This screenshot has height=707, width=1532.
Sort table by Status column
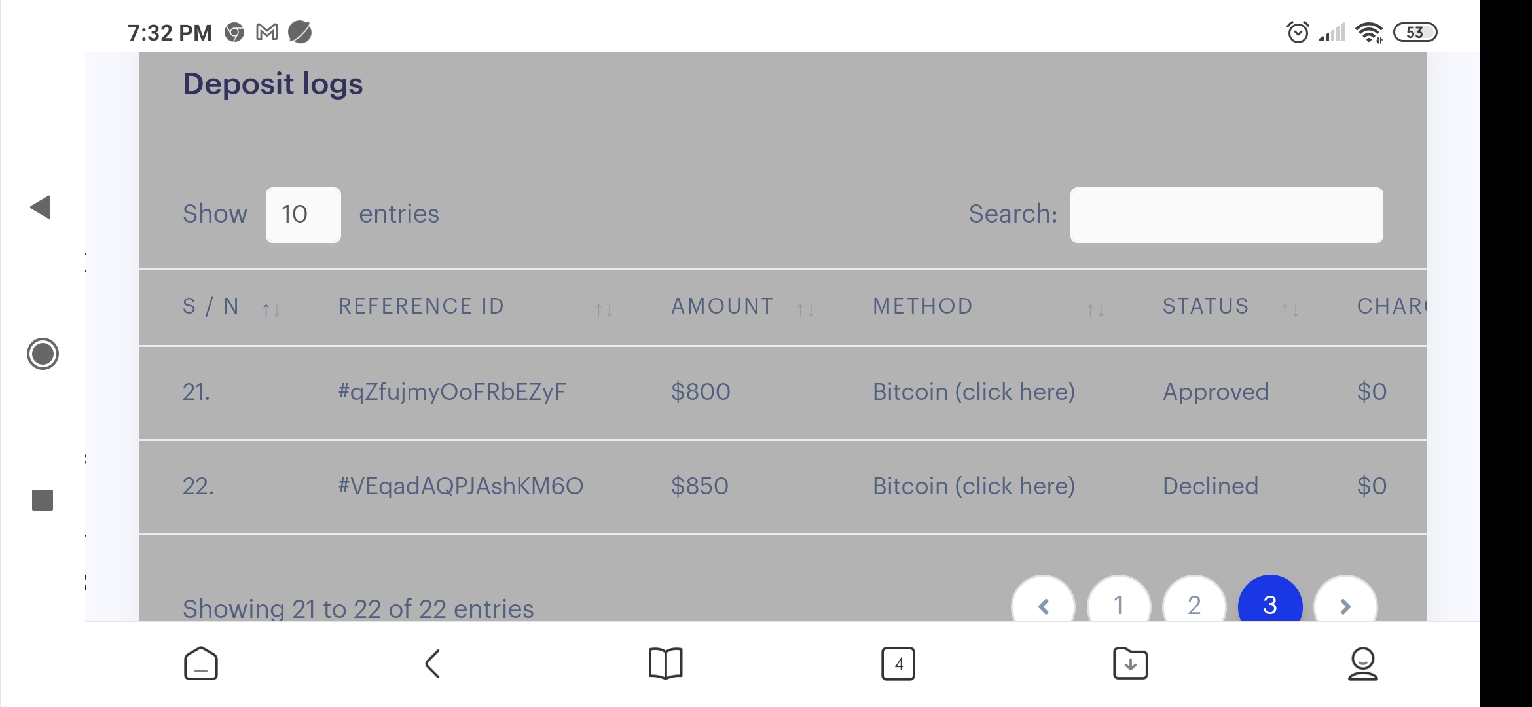(x=1231, y=307)
